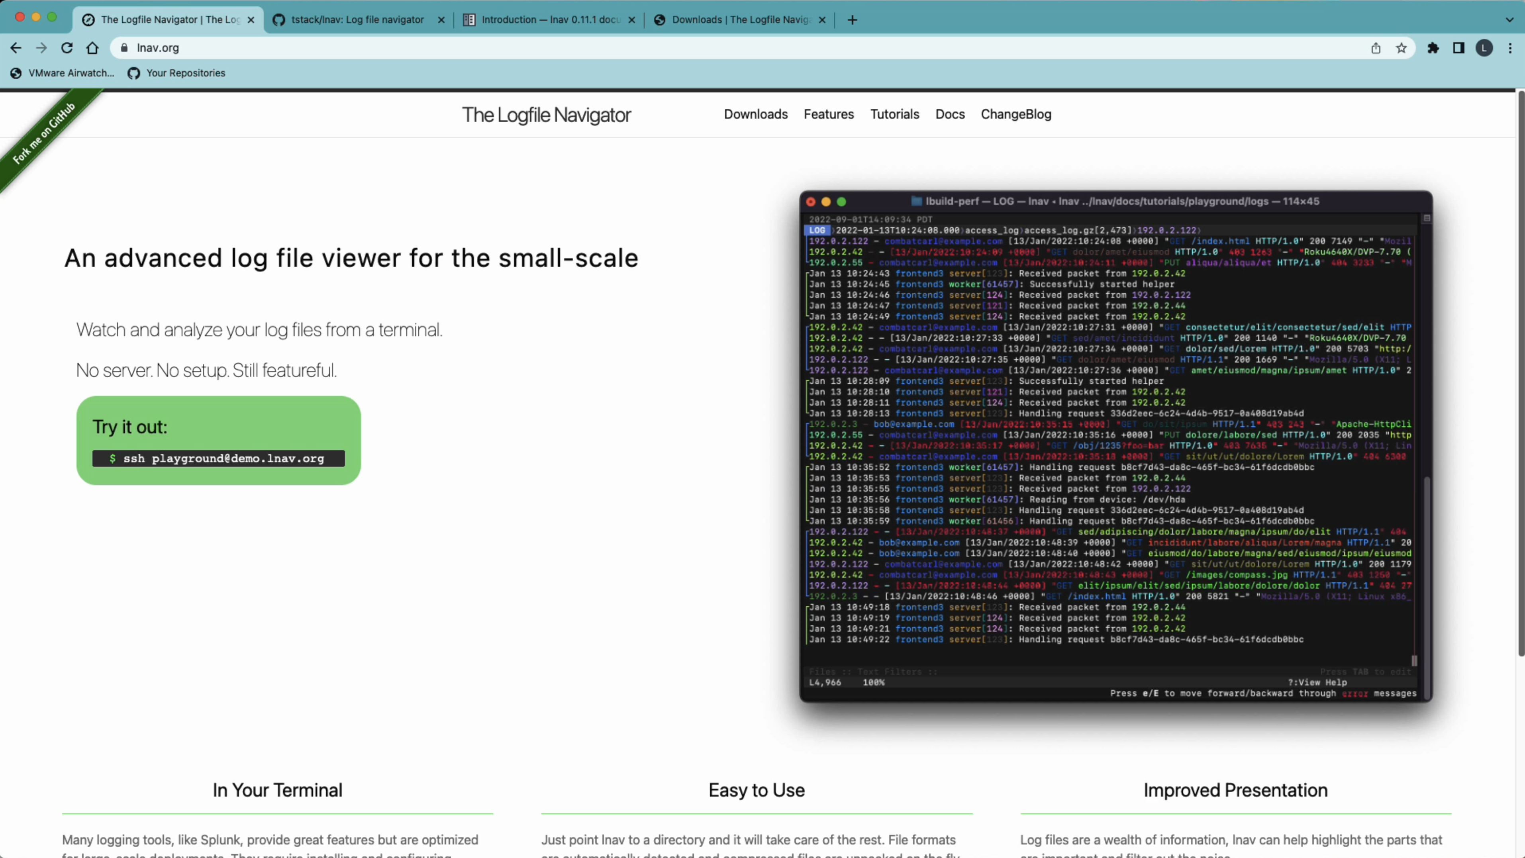Open the profile avatar L
Viewport: 1525px width, 858px height.
tap(1484, 48)
